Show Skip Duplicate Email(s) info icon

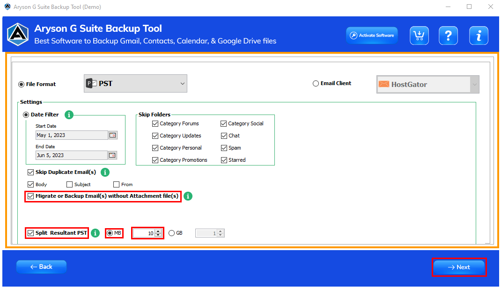click(105, 172)
